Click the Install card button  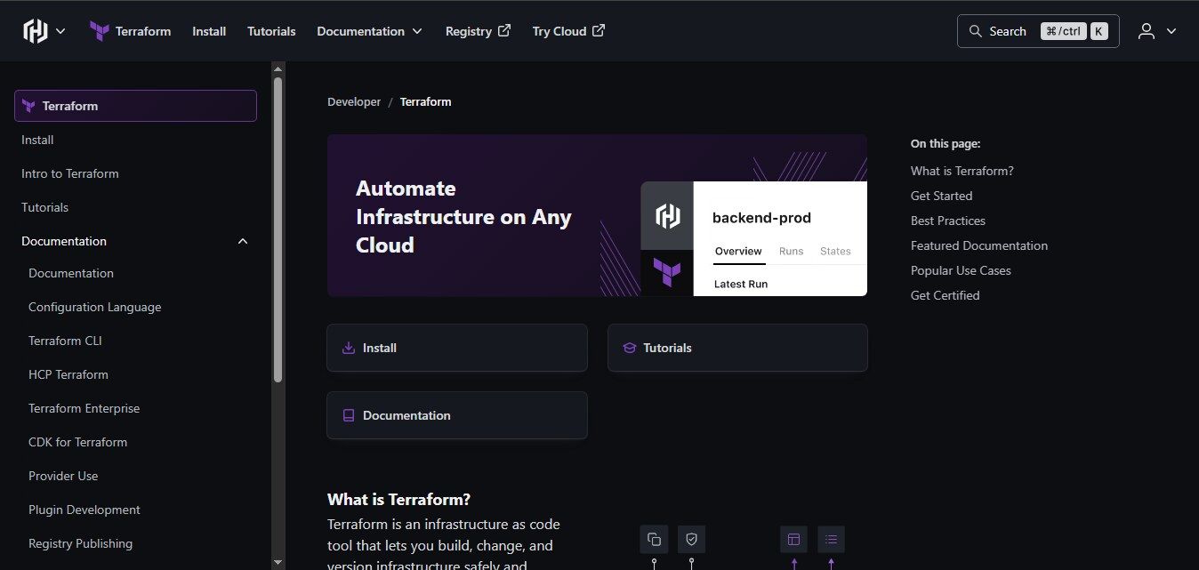pyautogui.click(x=457, y=348)
